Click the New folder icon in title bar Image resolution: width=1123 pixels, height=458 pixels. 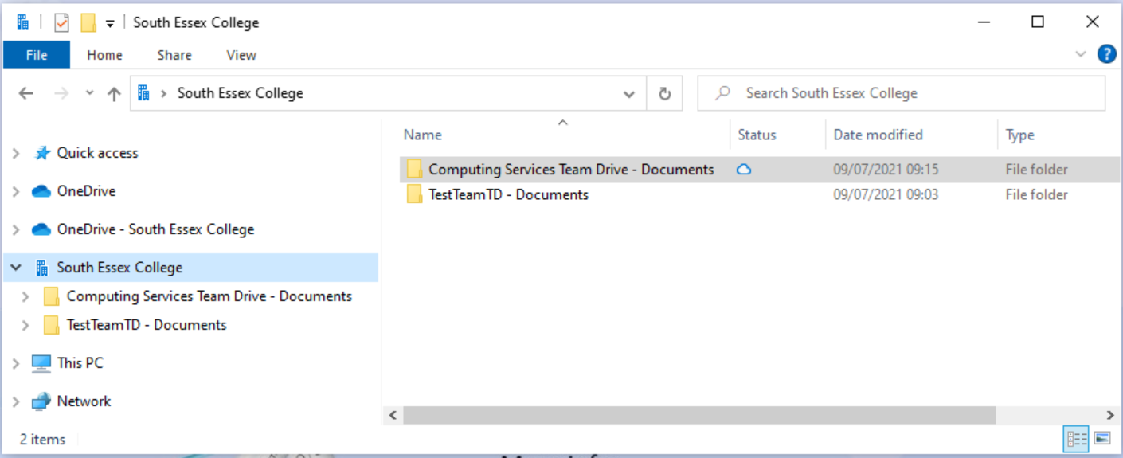88,22
